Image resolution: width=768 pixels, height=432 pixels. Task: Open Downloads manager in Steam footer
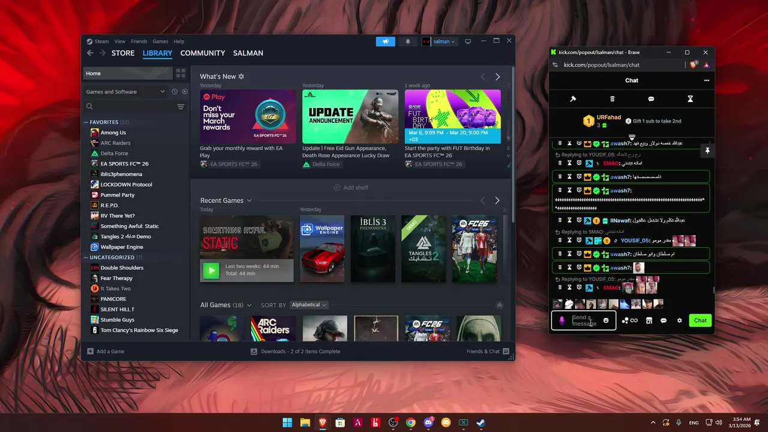pos(295,352)
